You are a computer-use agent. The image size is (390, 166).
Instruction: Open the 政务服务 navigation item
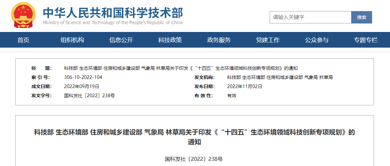pos(219,40)
